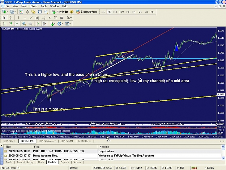Switch to M15 timeframe button
This screenshot has height=170, width=226.
pos(115,12)
